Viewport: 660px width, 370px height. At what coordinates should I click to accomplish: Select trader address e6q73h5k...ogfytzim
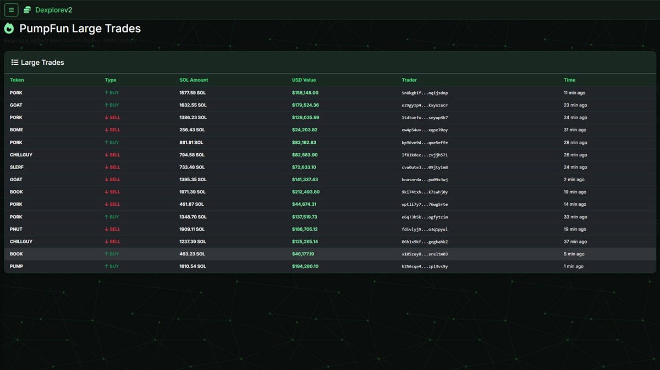425,217
